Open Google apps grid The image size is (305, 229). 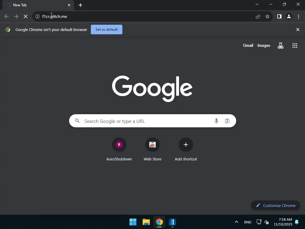click(x=295, y=46)
